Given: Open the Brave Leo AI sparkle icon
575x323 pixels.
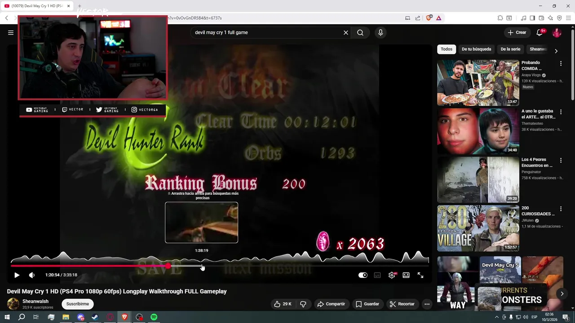Looking at the screenshot, I should [x=550, y=18].
